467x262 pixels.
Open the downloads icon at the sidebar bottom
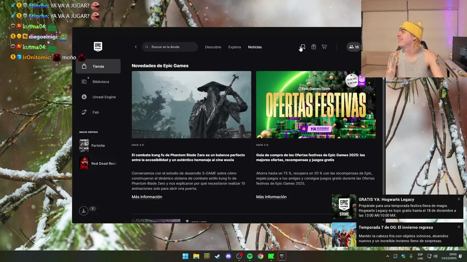84,211
